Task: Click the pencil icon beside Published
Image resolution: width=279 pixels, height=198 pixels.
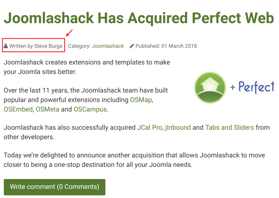Action: [x=132, y=46]
